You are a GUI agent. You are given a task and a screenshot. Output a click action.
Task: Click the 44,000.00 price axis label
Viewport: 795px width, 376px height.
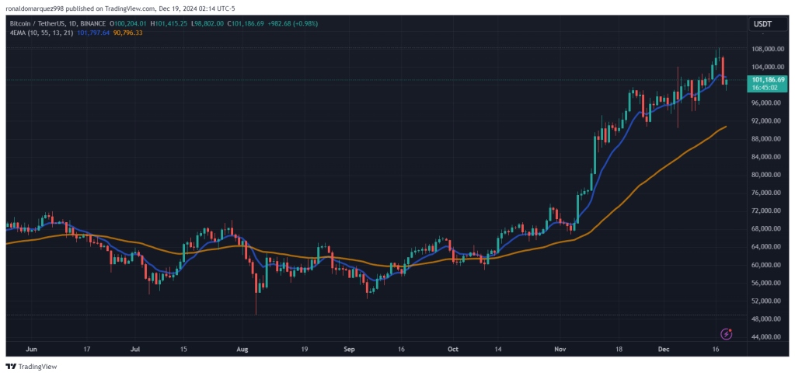pos(766,337)
